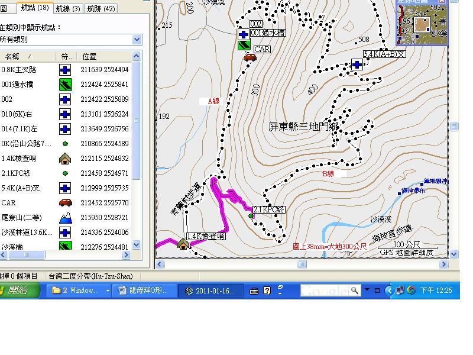Screen dimensions: 473x355
Task: Select blue cross icon of 0.8K主叉路 row
Action: click(x=65, y=70)
